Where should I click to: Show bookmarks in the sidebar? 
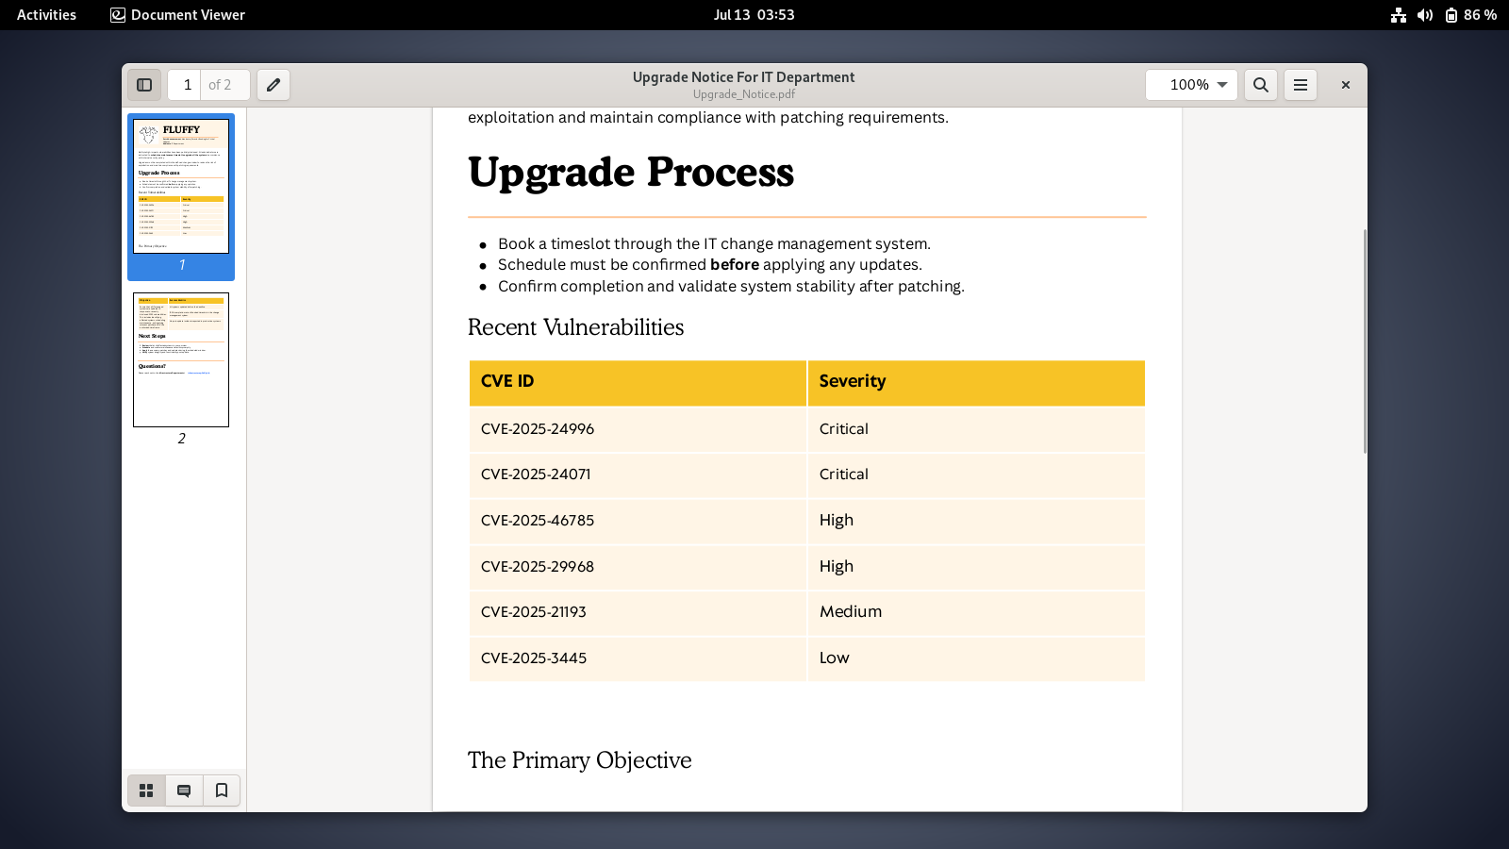tap(222, 791)
